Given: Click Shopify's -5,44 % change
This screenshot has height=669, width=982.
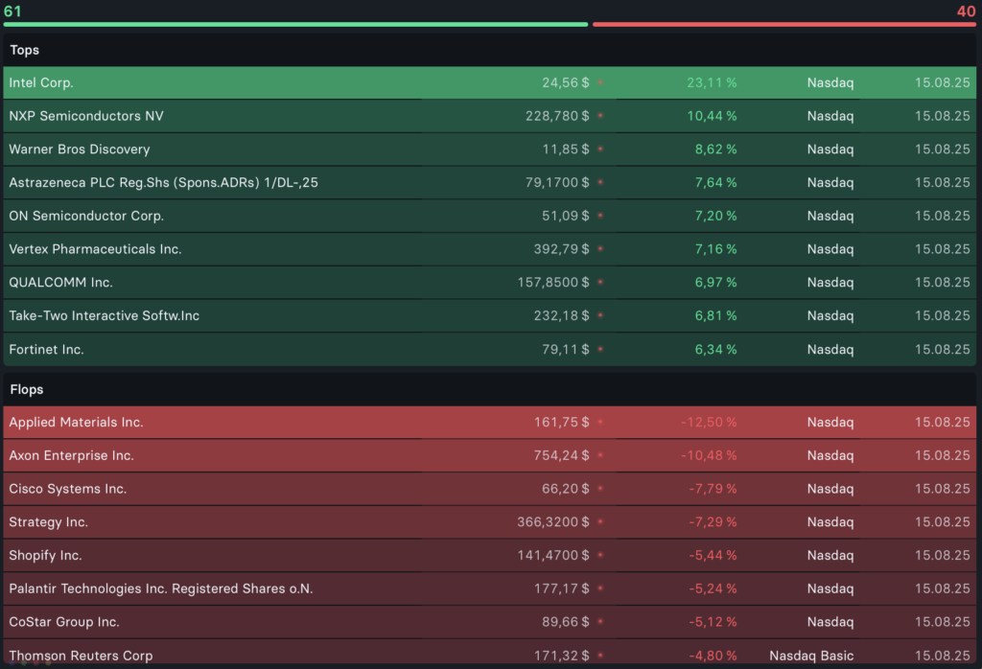Looking at the screenshot, I should tap(713, 555).
